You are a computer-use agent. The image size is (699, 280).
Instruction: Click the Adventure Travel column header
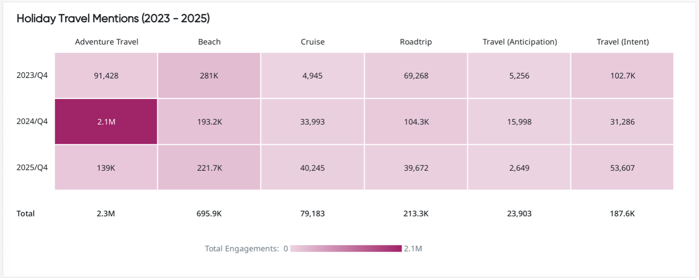(107, 42)
